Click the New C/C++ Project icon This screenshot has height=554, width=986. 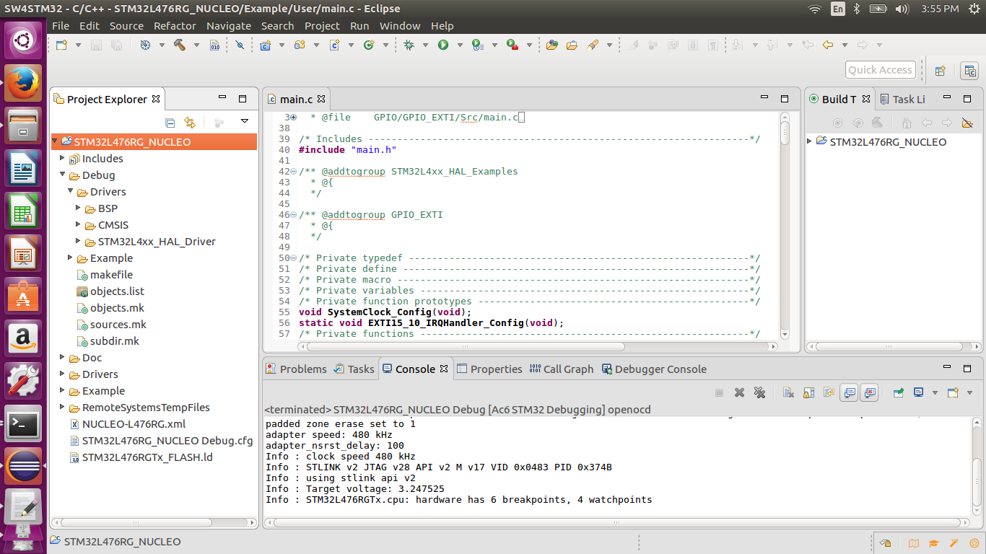coord(265,45)
